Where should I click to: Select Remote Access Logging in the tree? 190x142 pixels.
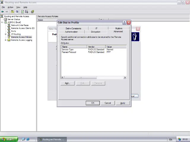click(x=22, y=40)
